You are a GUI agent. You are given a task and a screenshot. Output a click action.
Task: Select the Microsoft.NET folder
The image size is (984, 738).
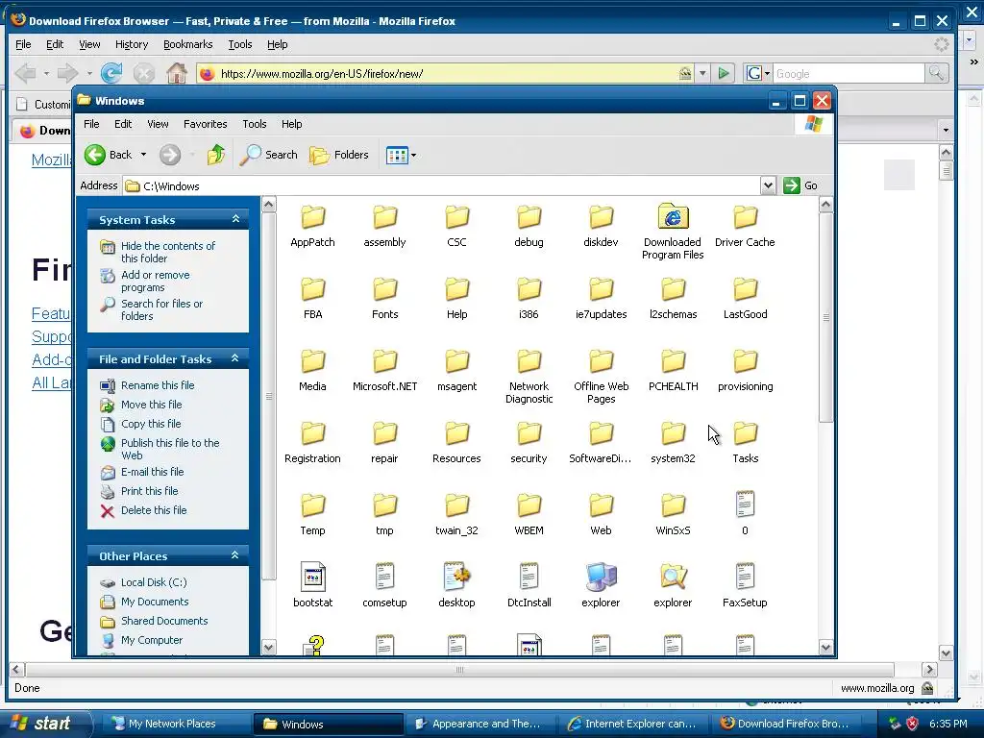[x=384, y=370]
